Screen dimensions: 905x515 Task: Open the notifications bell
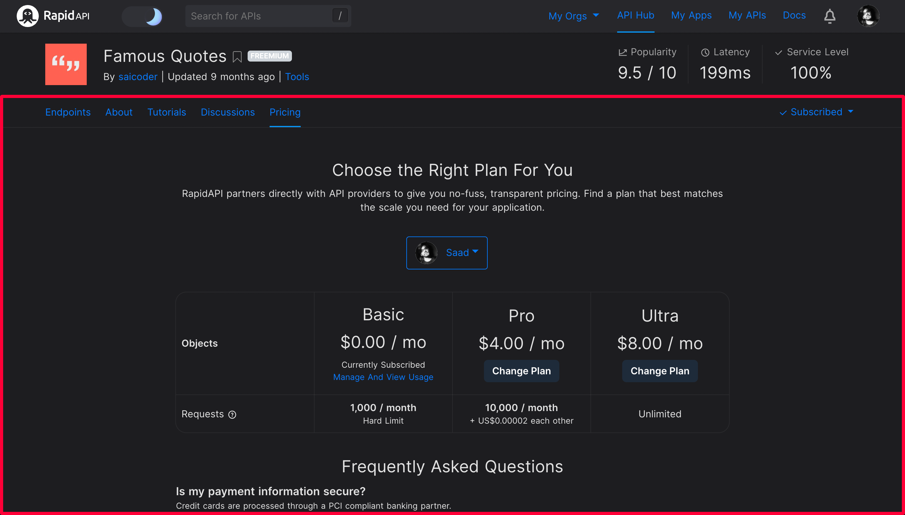tap(829, 16)
